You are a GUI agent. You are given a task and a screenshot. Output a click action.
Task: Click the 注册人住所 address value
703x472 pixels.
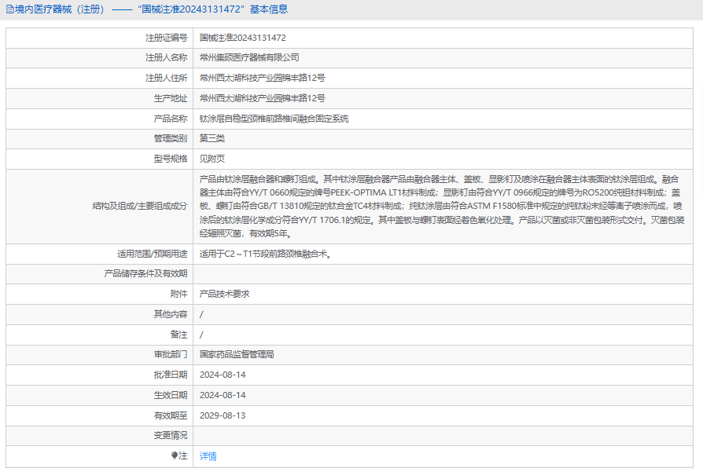click(x=262, y=79)
